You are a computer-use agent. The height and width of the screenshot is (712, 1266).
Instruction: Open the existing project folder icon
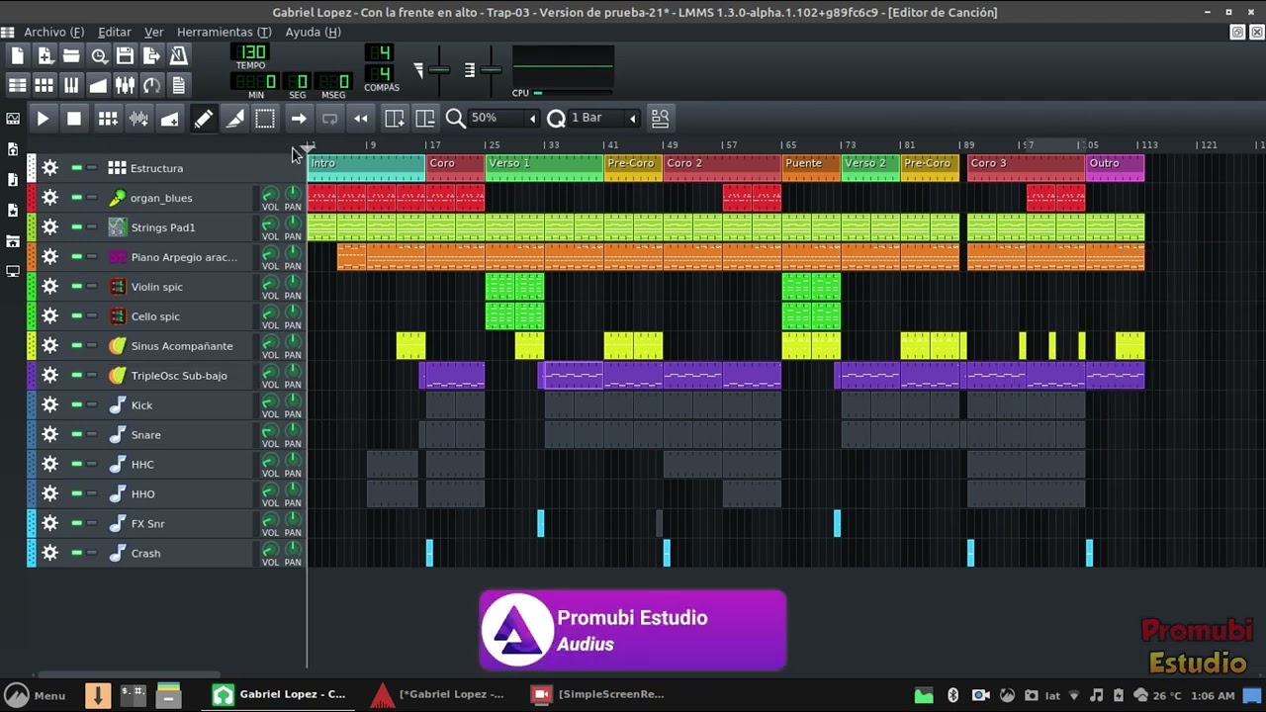[x=71, y=56]
